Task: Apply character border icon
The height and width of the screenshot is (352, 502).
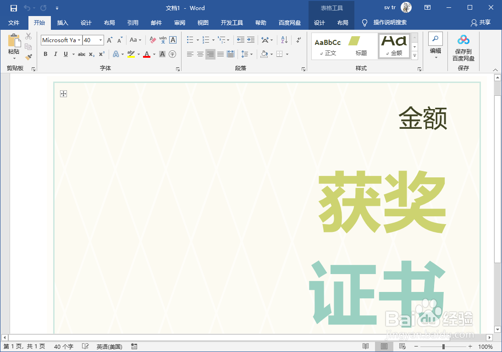Action: coord(173,40)
